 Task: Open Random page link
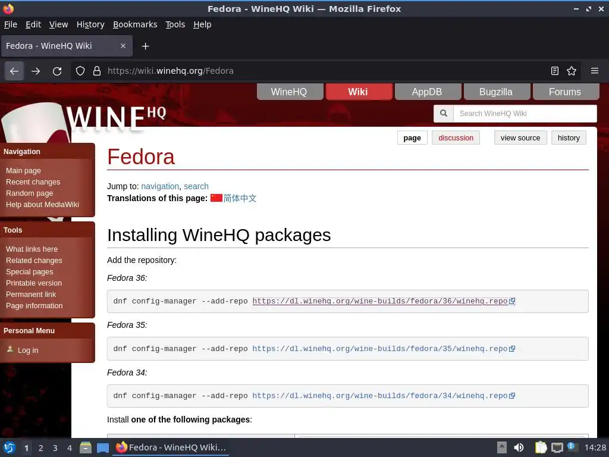30,193
